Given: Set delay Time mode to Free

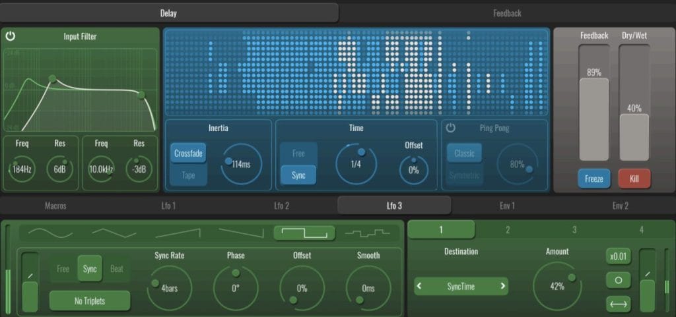Looking at the screenshot, I should pos(298,154).
